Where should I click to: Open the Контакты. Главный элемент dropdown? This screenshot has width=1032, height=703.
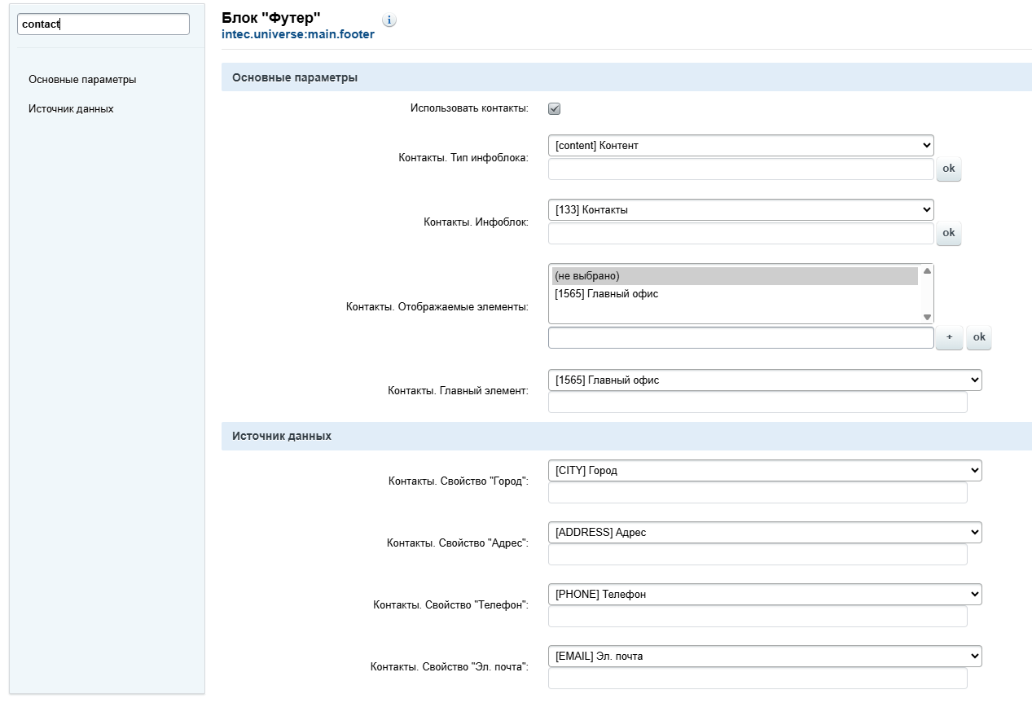pyautogui.click(x=765, y=380)
